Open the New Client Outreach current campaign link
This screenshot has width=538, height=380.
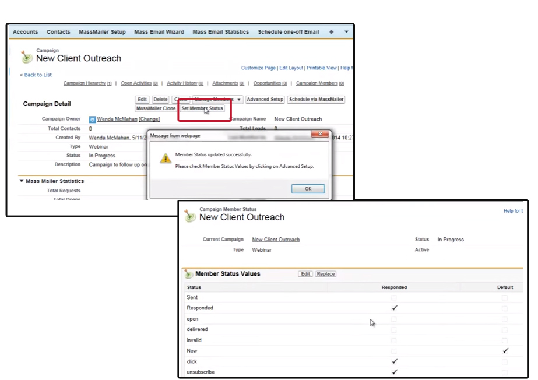(275, 239)
